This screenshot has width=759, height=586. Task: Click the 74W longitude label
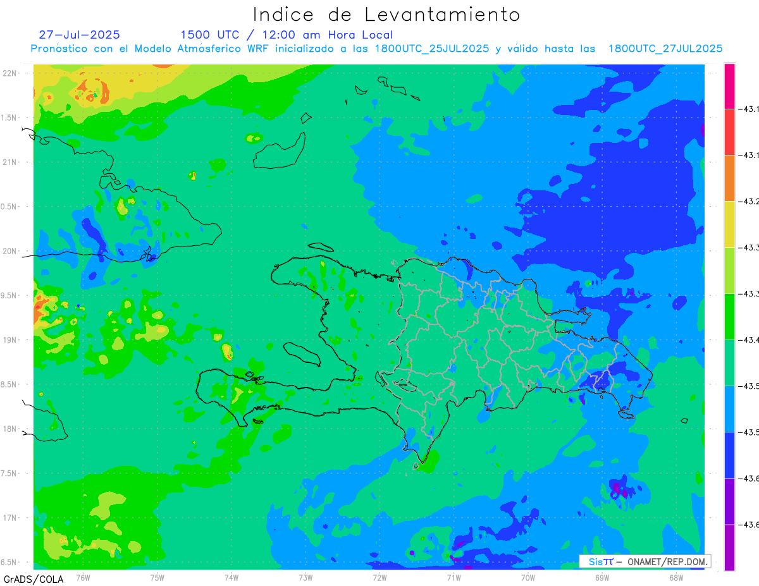click(231, 577)
